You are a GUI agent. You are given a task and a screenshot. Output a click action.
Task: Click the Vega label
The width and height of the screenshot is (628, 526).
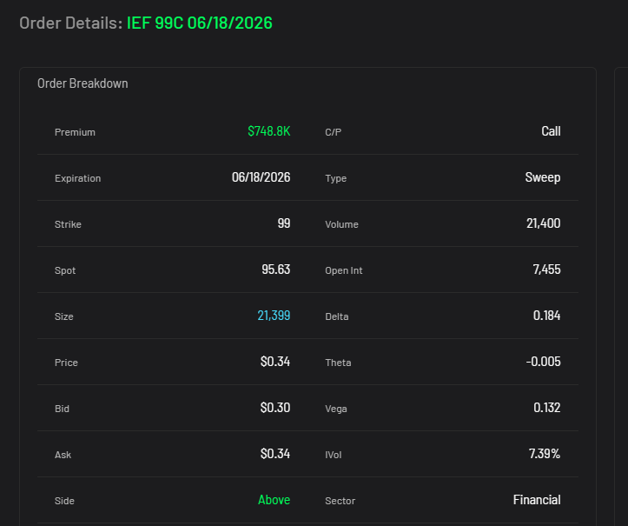coord(335,409)
